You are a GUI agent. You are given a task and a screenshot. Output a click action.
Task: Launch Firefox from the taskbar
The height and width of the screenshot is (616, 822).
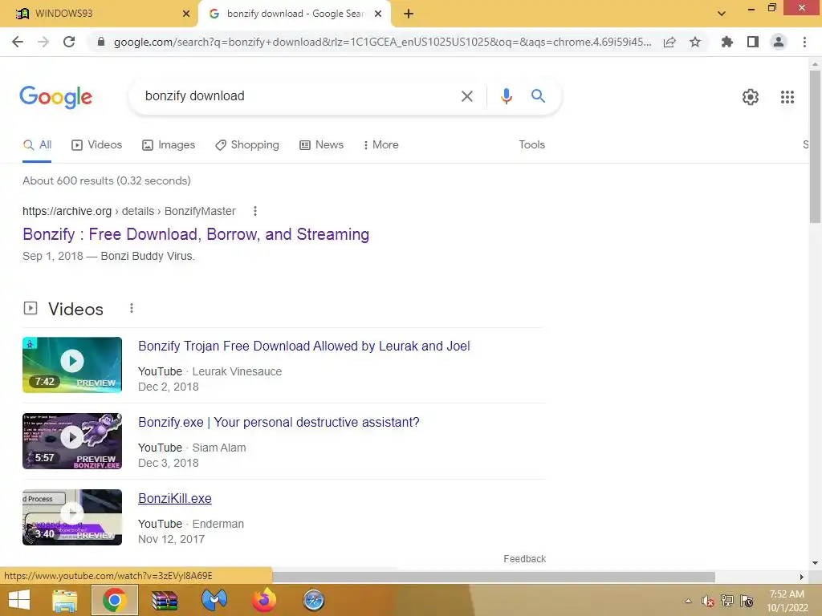[264, 600]
